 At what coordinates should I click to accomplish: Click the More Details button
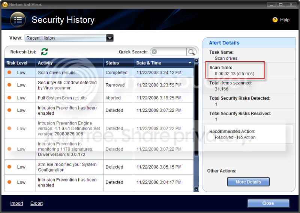(248, 182)
